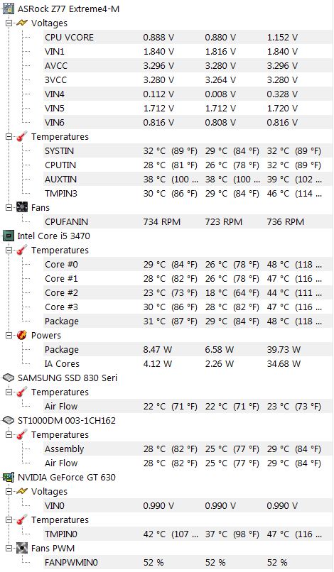Click the motherboard Fans icon
334x572 pixels.
[22, 207]
